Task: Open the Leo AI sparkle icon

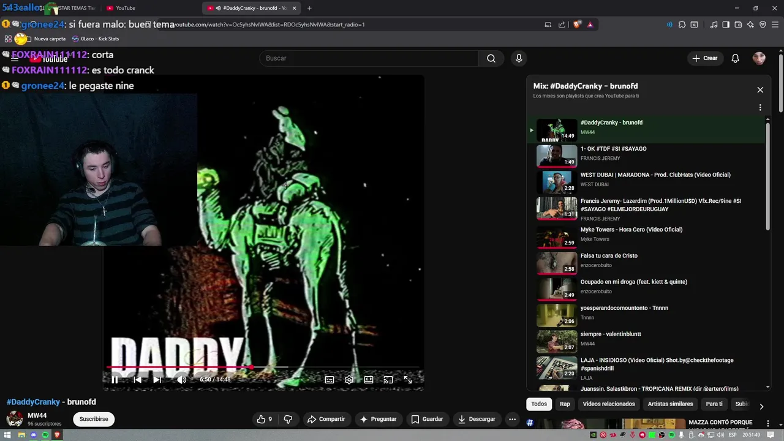Action: click(x=750, y=24)
